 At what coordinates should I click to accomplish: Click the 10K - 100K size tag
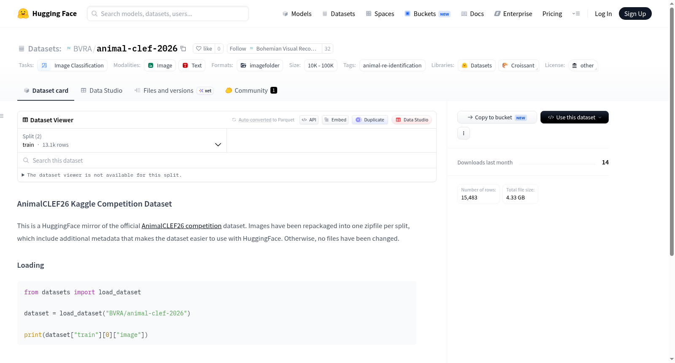(x=321, y=65)
